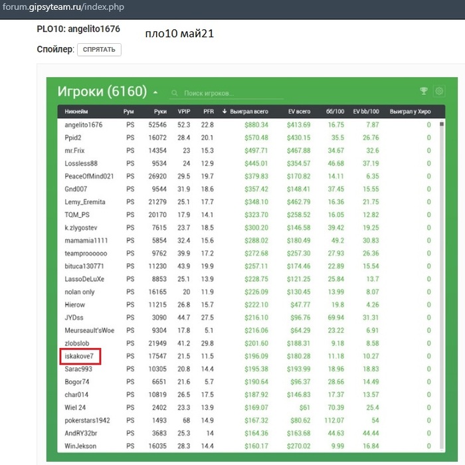Sort by Выиграл всего column header
The height and width of the screenshot is (465, 465).
point(249,112)
